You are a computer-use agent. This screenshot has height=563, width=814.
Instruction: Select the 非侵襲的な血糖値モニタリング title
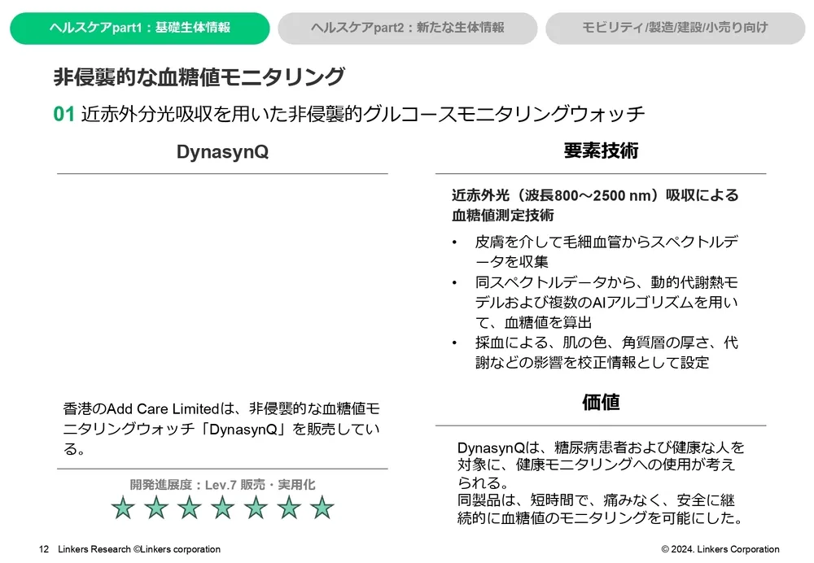point(199,77)
